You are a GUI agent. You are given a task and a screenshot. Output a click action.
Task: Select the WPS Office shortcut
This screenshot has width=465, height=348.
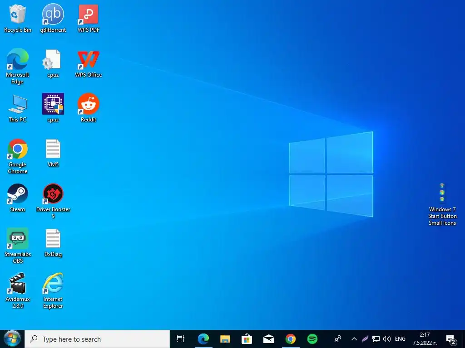pyautogui.click(x=89, y=63)
